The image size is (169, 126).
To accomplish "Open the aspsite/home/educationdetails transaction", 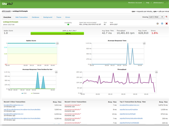I will click(131, 118).
